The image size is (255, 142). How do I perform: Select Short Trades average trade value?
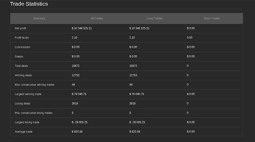pyautogui.click(x=191, y=132)
